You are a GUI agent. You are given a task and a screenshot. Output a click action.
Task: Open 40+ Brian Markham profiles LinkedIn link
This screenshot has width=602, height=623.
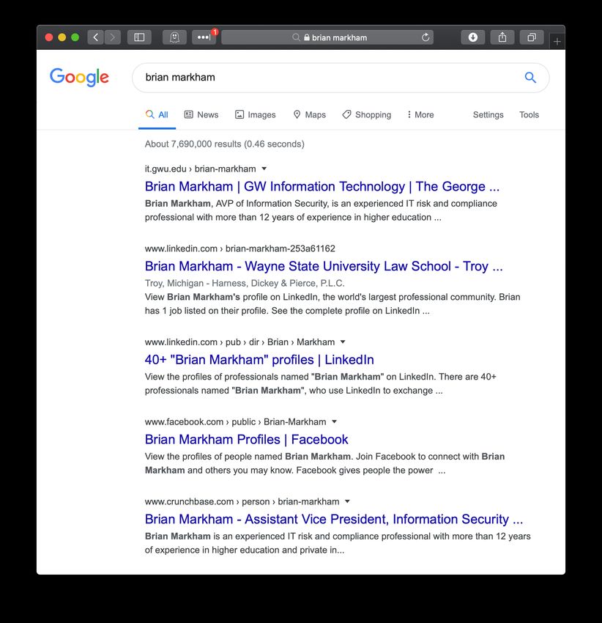click(x=259, y=360)
